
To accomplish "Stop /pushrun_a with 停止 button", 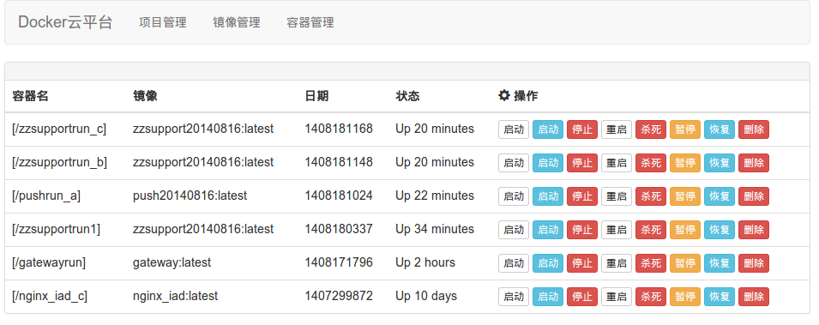I will click(x=582, y=196).
